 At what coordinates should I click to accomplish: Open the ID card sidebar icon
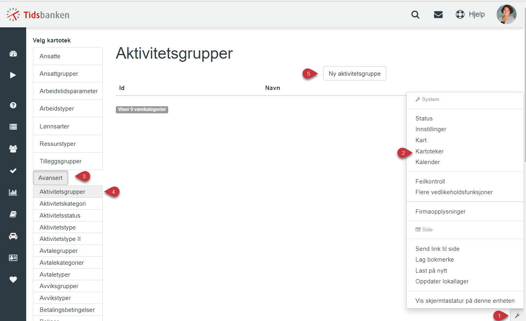(13, 258)
